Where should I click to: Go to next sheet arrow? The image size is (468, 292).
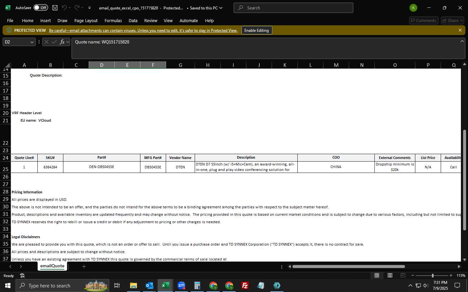click(21, 266)
